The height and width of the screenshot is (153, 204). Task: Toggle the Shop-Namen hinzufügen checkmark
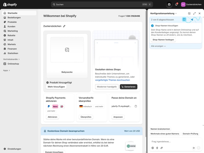point(152,26)
